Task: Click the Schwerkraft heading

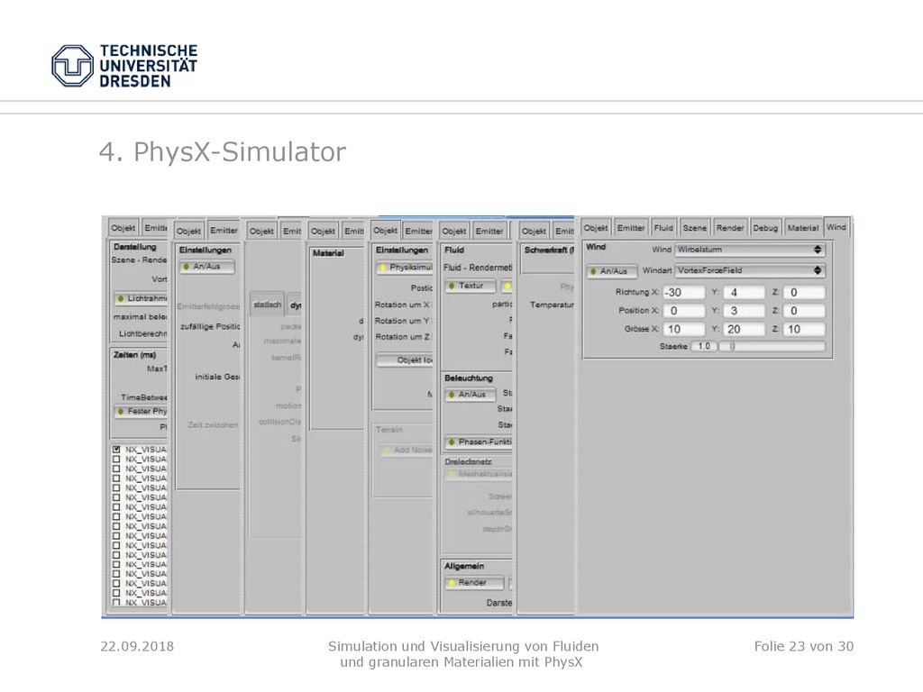Action: pyautogui.click(x=549, y=250)
